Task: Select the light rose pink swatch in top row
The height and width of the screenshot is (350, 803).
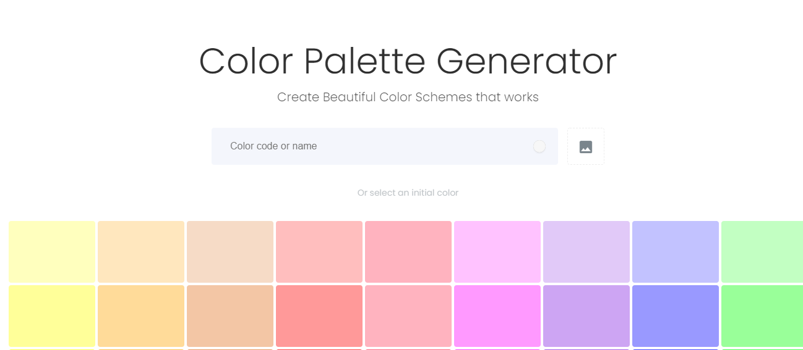Action: pos(408,252)
